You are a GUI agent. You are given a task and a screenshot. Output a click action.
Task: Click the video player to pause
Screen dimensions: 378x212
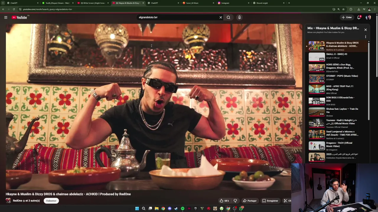pyautogui.click(x=154, y=107)
